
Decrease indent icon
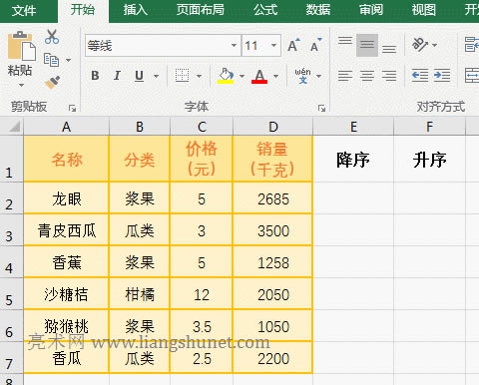(x=420, y=76)
